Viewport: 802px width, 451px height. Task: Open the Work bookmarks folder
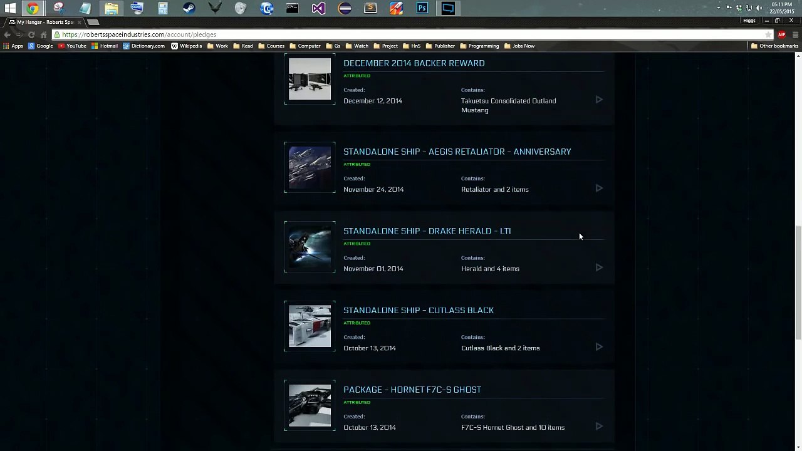point(217,46)
